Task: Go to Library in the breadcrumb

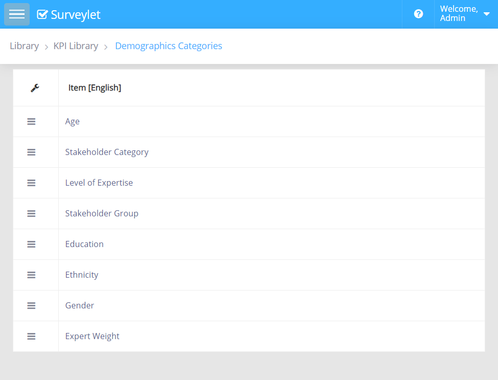Action: [24, 46]
